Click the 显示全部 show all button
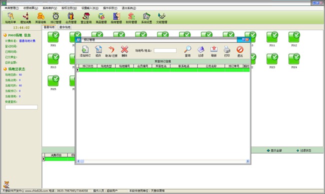 274,150
